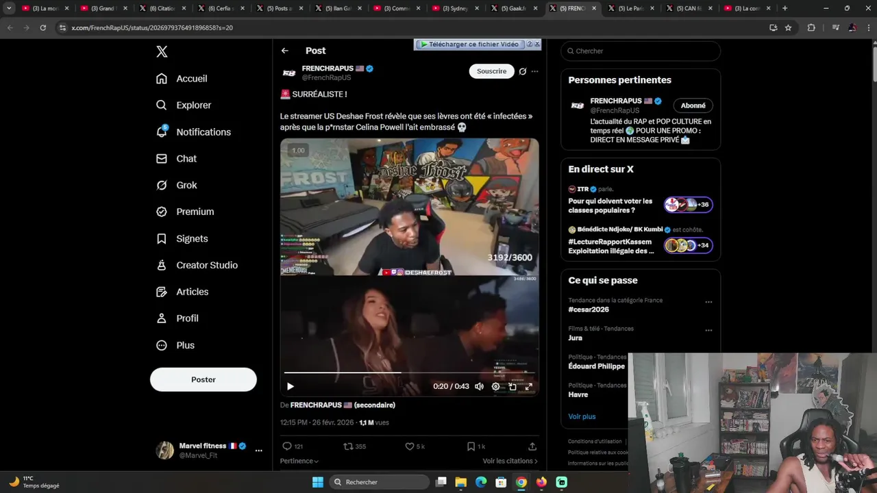The image size is (877, 493).
Task: Click taskbar Rechercher box
Action: pos(379,482)
